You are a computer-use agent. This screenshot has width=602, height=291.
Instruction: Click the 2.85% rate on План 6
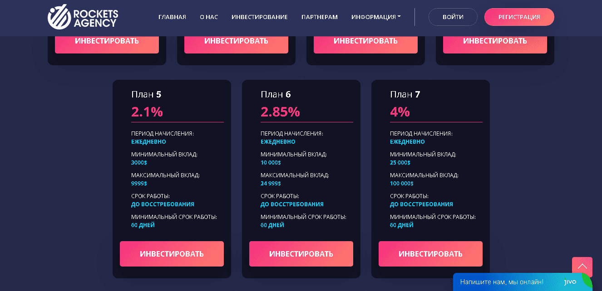pos(280,112)
